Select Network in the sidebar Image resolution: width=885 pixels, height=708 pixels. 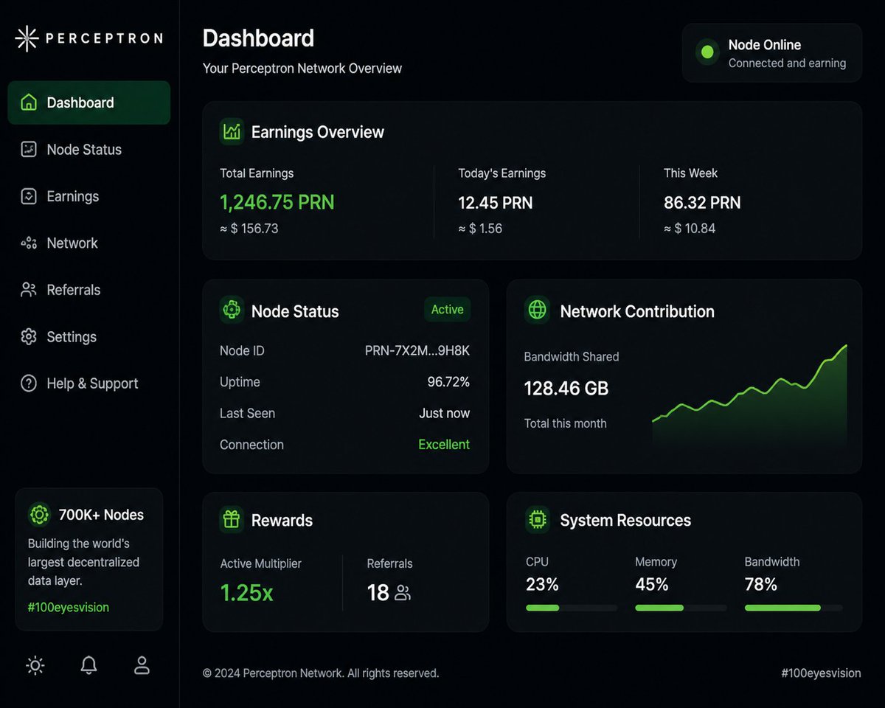click(x=88, y=243)
